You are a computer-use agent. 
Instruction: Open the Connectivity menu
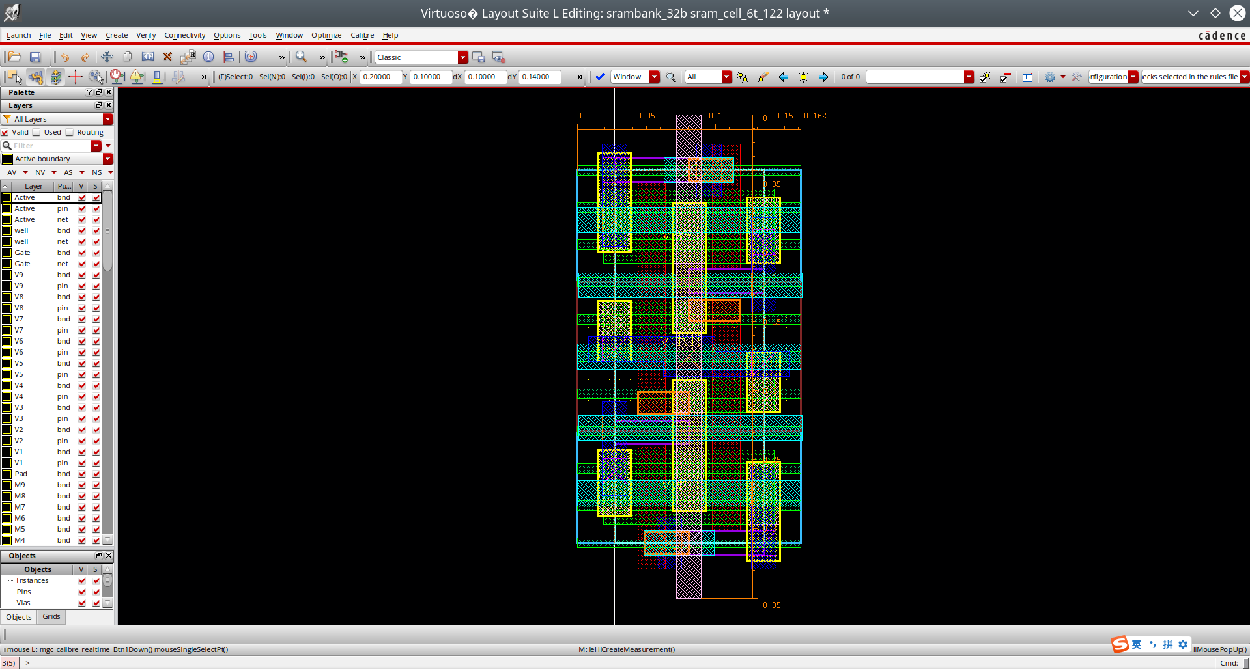184,35
